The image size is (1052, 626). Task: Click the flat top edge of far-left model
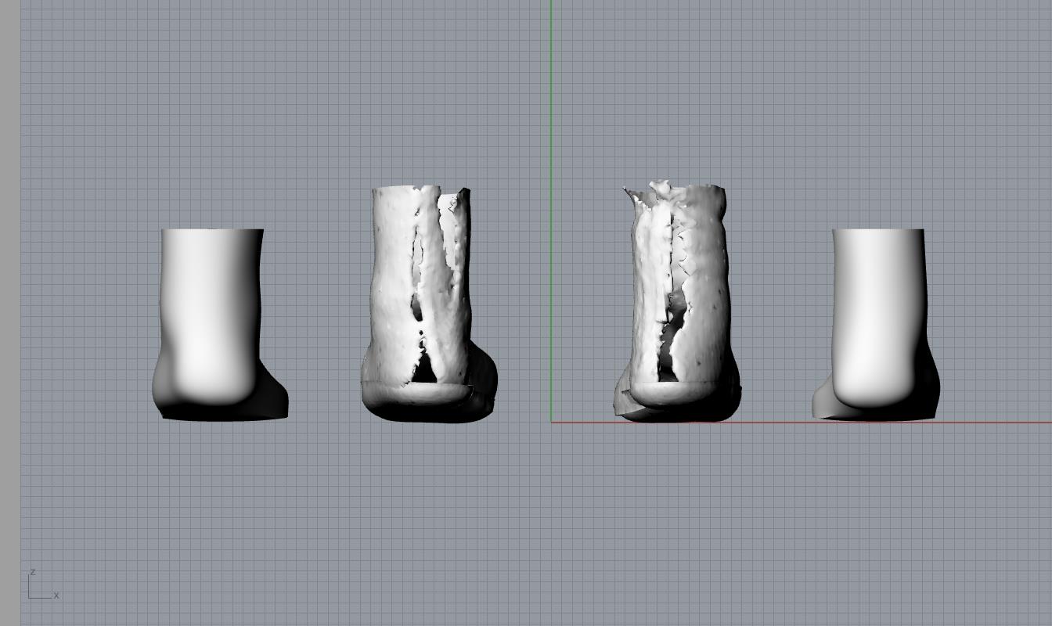(212, 230)
